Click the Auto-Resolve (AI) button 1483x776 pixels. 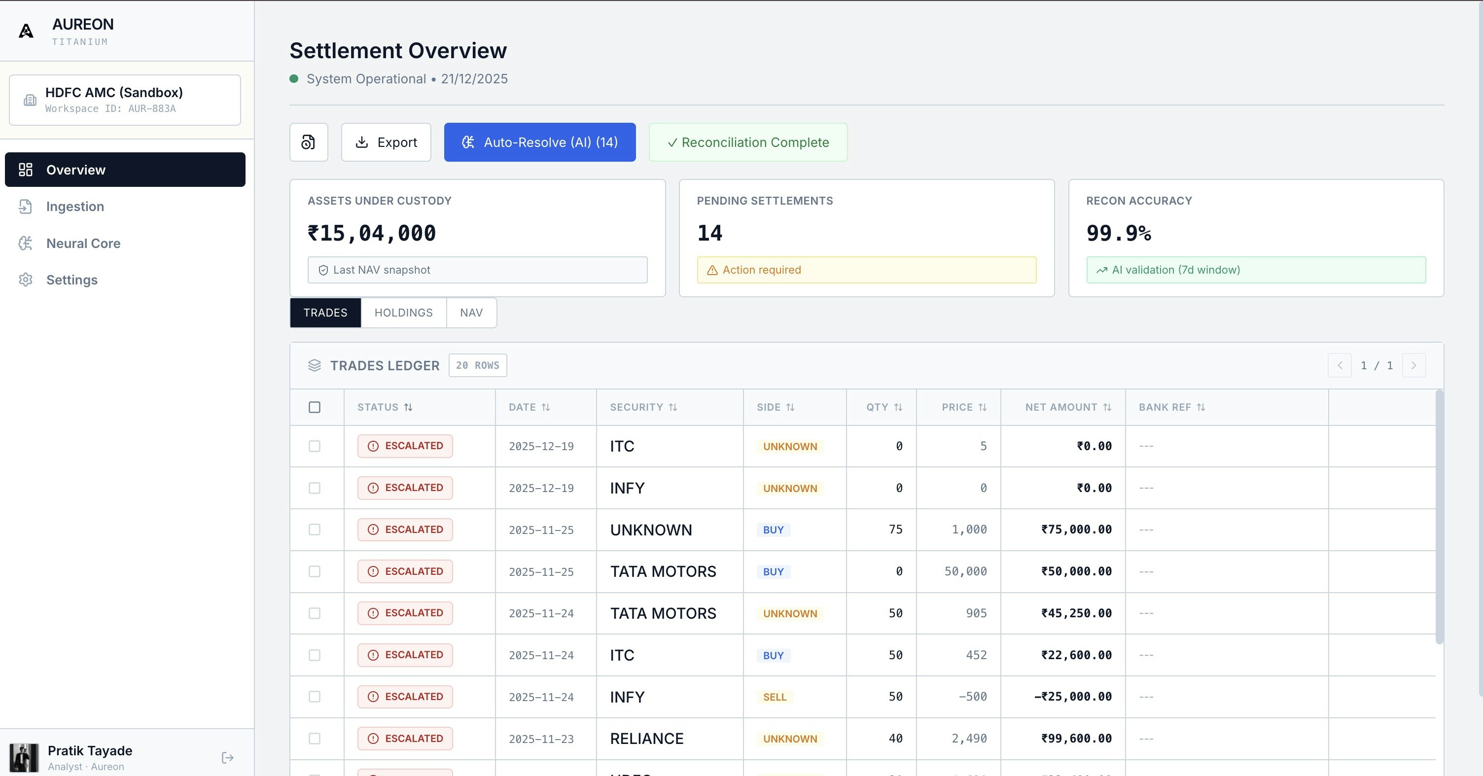539,142
